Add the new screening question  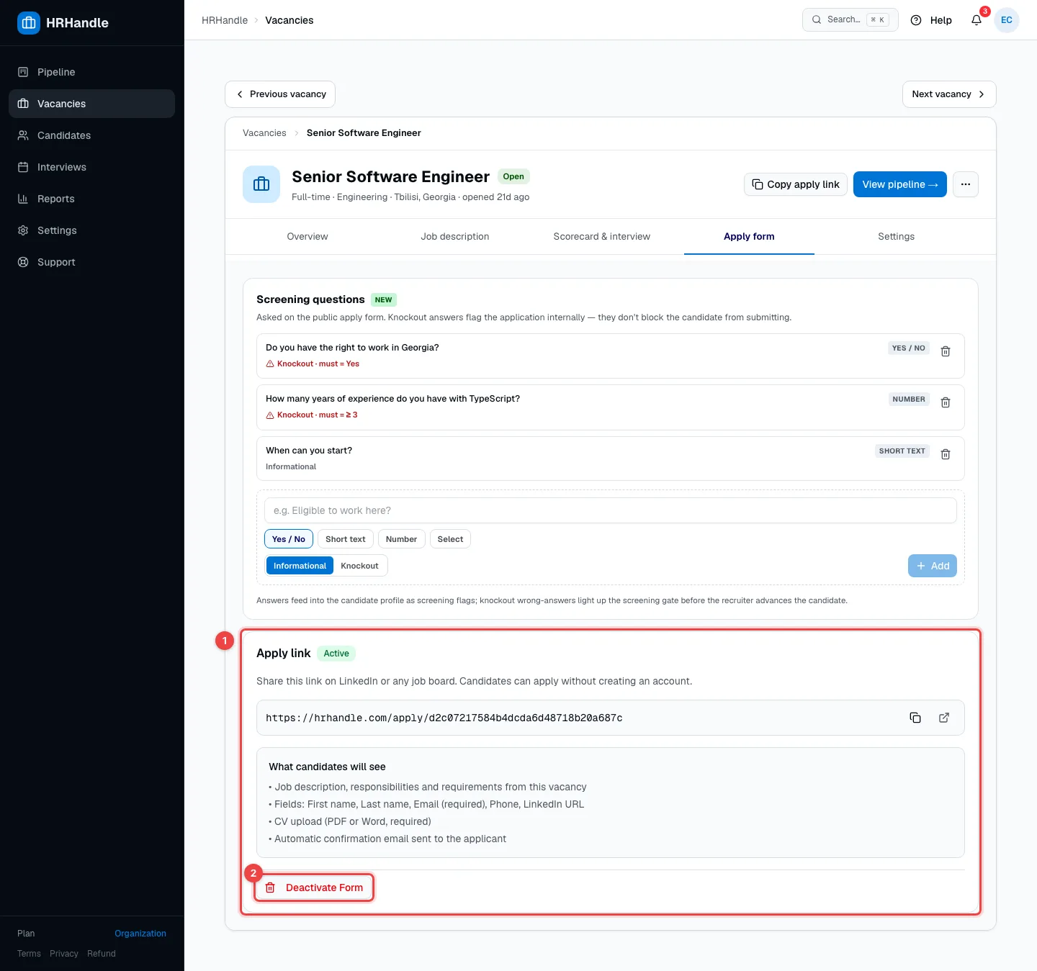click(x=933, y=566)
